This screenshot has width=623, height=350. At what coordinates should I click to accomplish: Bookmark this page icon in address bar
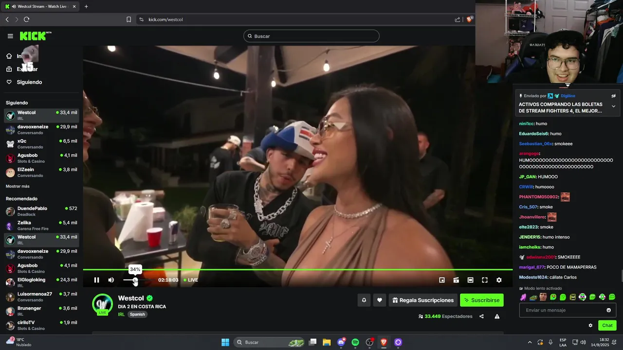128,19
